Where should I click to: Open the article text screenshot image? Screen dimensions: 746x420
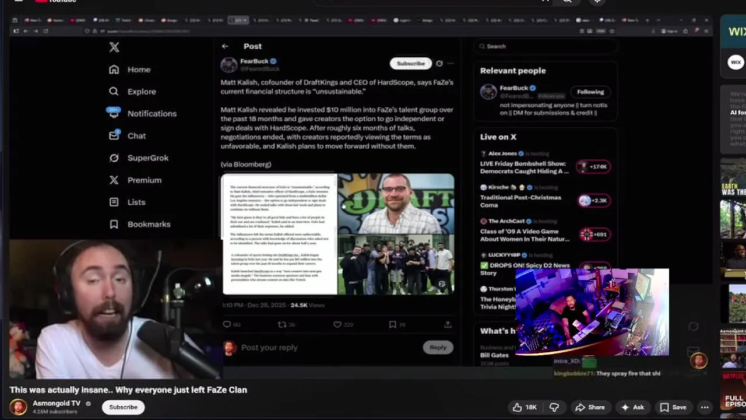[x=279, y=235]
